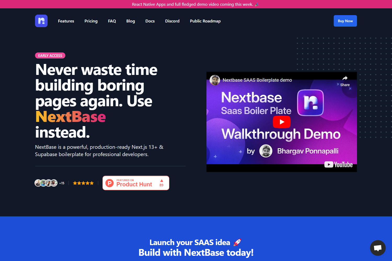
Task: Click the Share arrow on the video
Action: point(345,78)
